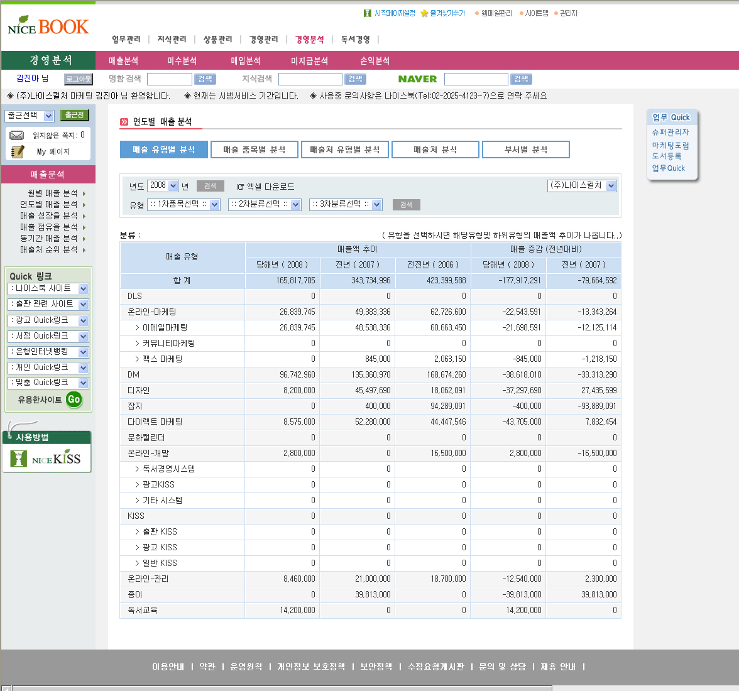Open the 년도 2008 dropdown
The height and width of the screenshot is (691, 739).
[163, 185]
